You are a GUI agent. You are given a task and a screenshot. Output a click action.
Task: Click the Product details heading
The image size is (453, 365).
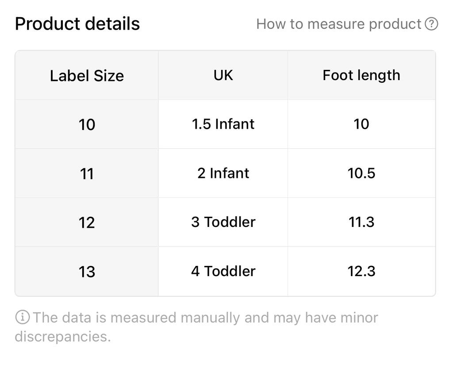click(77, 24)
